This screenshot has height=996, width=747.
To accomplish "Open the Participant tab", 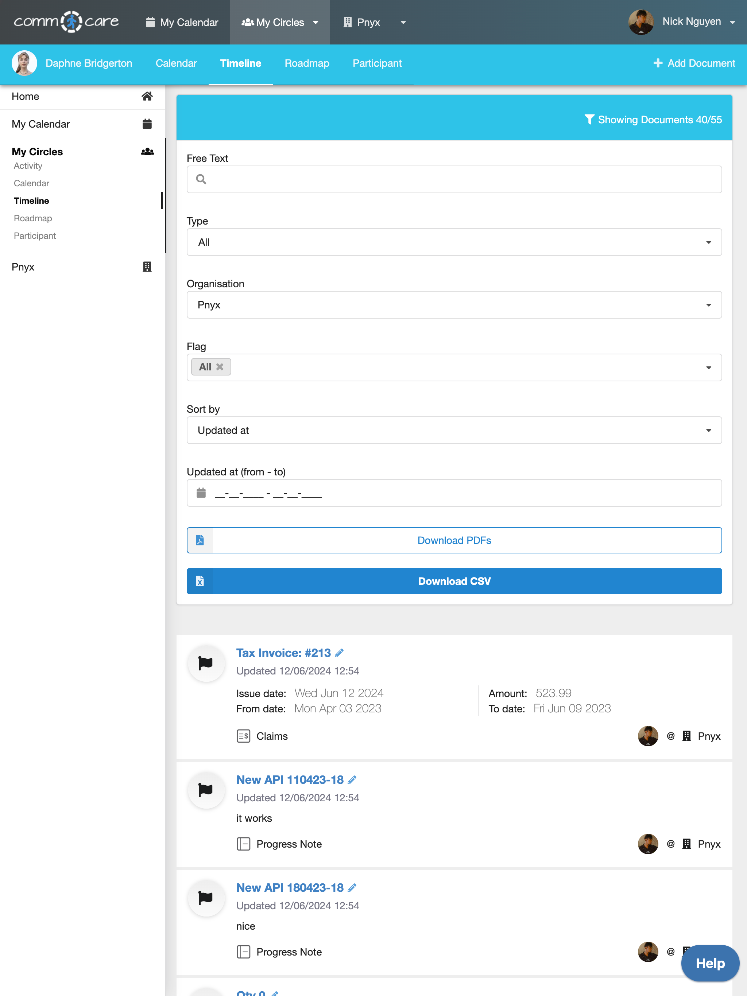I will (377, 63).
